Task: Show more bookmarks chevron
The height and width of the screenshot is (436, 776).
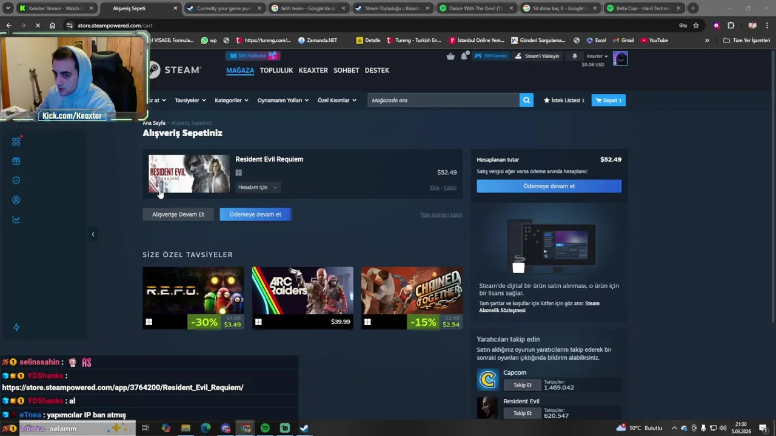Action: [707, 41]
